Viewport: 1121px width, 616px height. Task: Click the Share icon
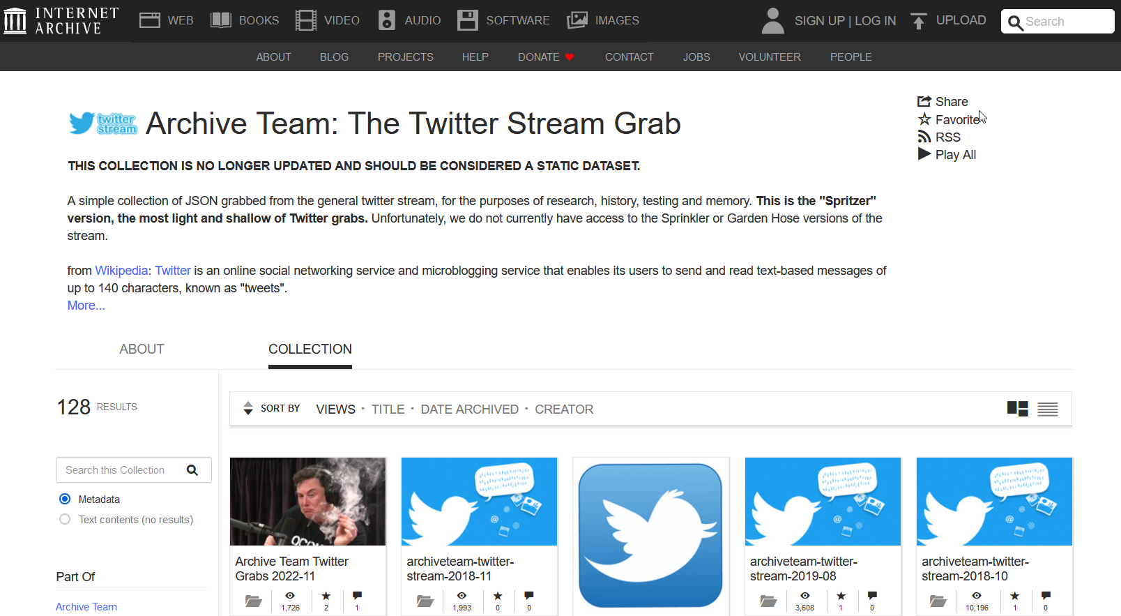pos(924,101)
